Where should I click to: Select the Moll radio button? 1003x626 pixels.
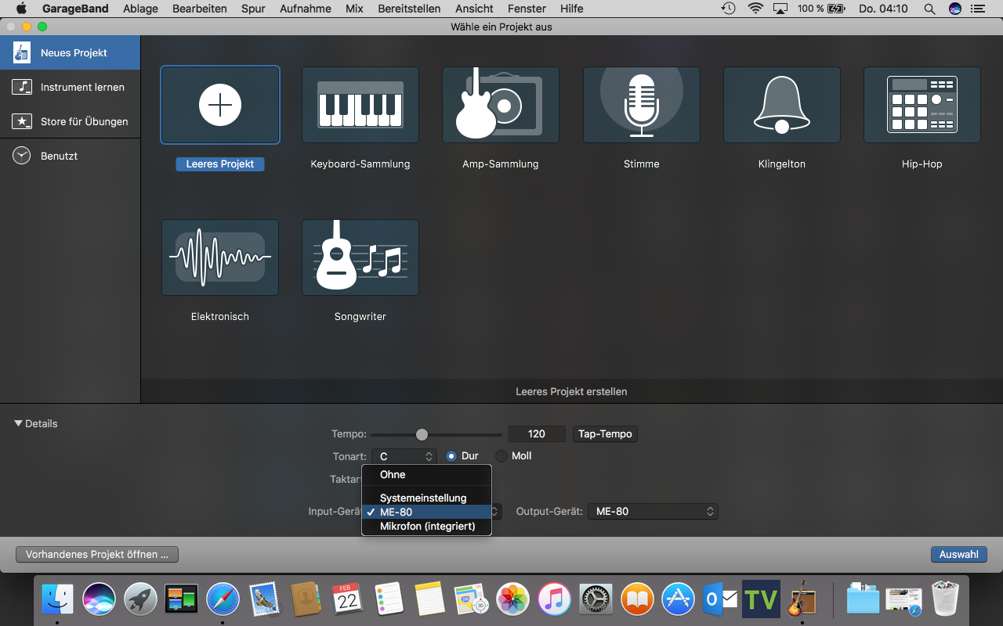pyautogui.click(x=501, y=456)
